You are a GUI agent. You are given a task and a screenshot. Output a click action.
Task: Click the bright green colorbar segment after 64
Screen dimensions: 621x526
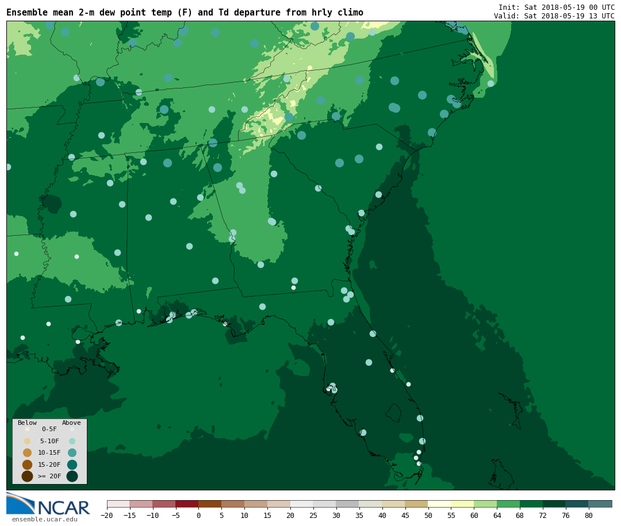(x=508, y=504)
